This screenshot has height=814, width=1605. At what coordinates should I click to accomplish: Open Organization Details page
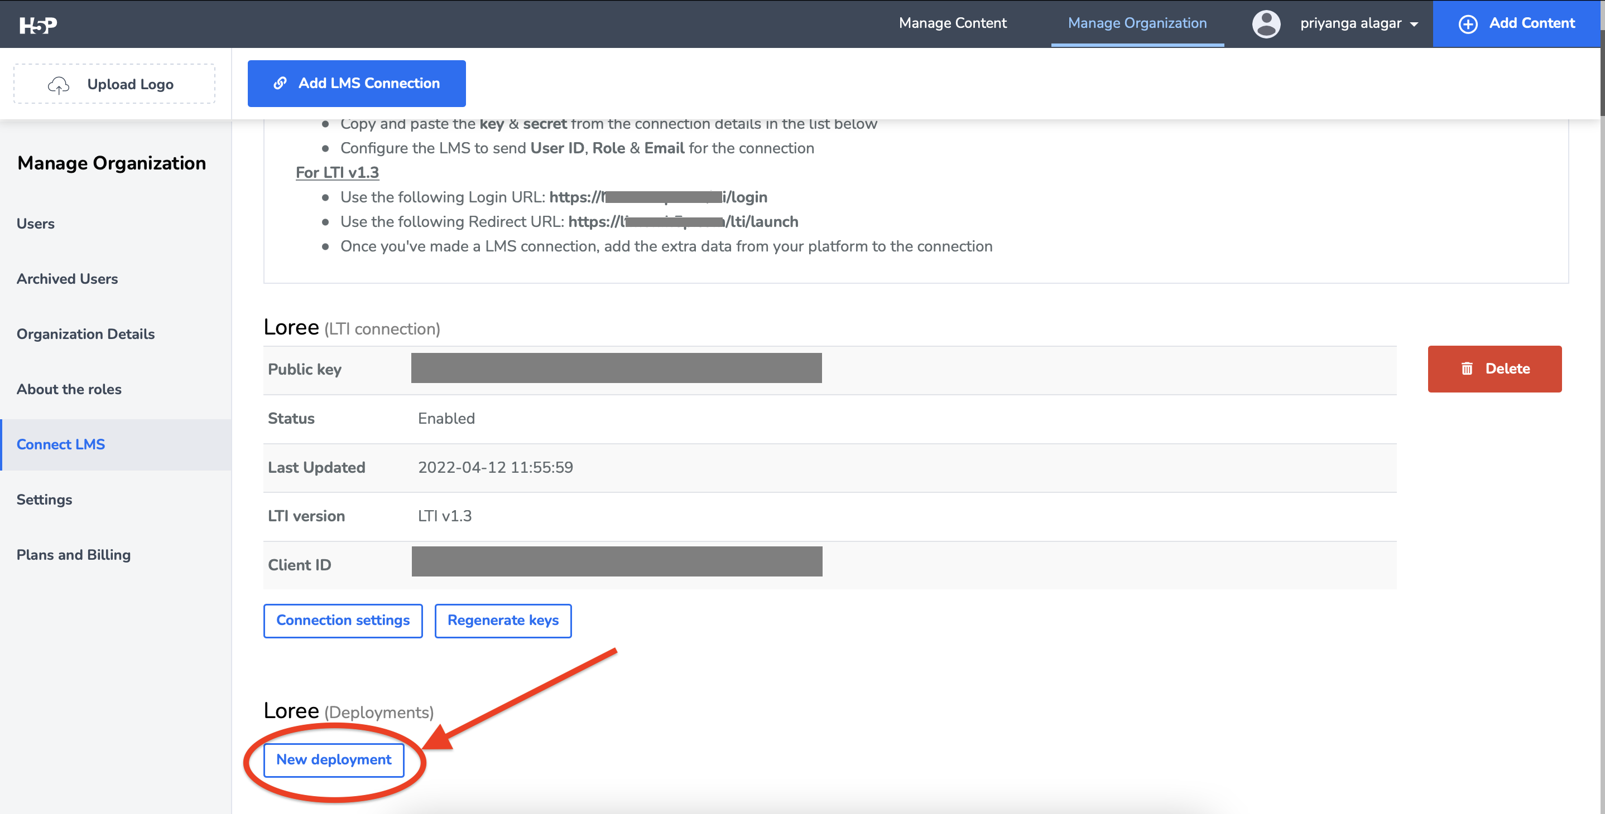(x=85, y=333)
